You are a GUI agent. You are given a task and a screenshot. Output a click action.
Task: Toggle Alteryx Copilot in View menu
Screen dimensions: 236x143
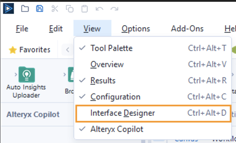153,129
